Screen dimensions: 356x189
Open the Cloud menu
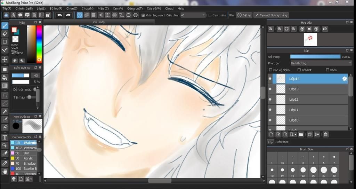pyautogui.click(x=169, y=8)
